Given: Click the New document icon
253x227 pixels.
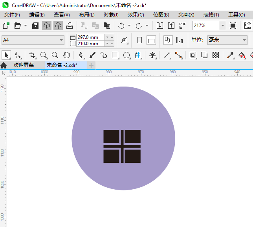Looking at the screenshot, I should [x=6, y=26].
